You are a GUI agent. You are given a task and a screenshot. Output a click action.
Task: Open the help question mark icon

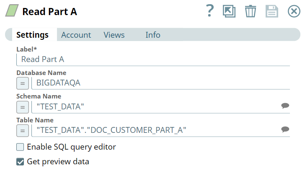[x=210, y=11]
